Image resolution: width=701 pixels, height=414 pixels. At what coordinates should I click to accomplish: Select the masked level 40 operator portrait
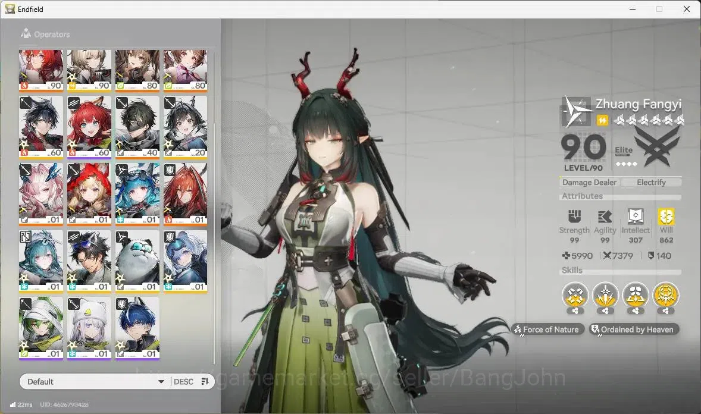click(x=137, y=127)
